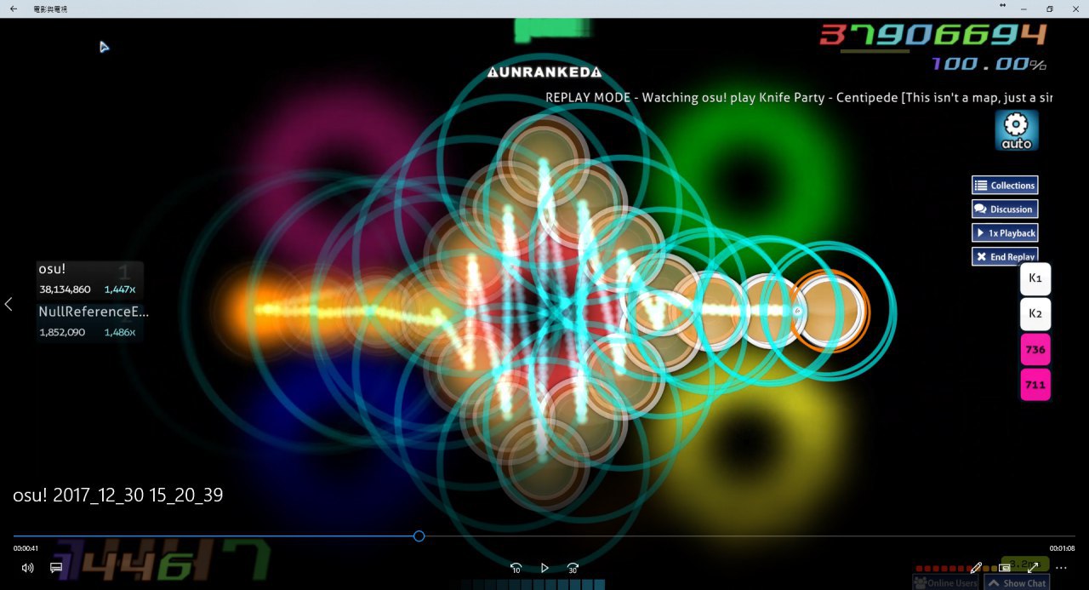Open the subtitles and captions menu
Image resolution: width=1089 pixels, height=590 pixels.
pyautogui.click(x=56, y=568)
